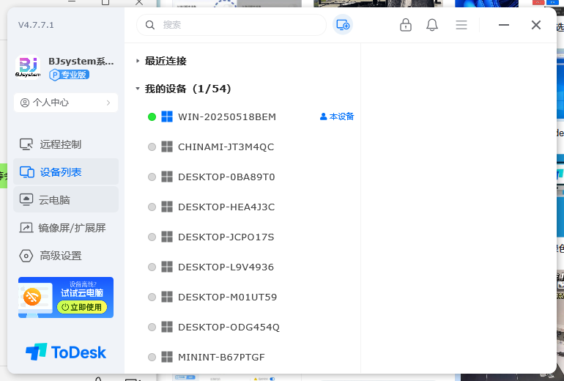Select device DESKTOP-HEA4J3C
This screenshot has height=381, width=564.
[226, 207]
